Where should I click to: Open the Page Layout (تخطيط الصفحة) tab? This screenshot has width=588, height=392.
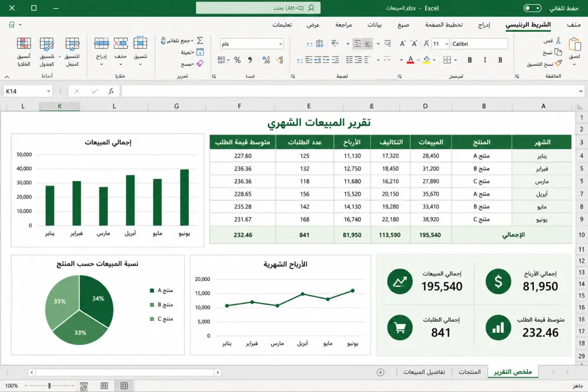pyautogui.click(x=443, y=25)
